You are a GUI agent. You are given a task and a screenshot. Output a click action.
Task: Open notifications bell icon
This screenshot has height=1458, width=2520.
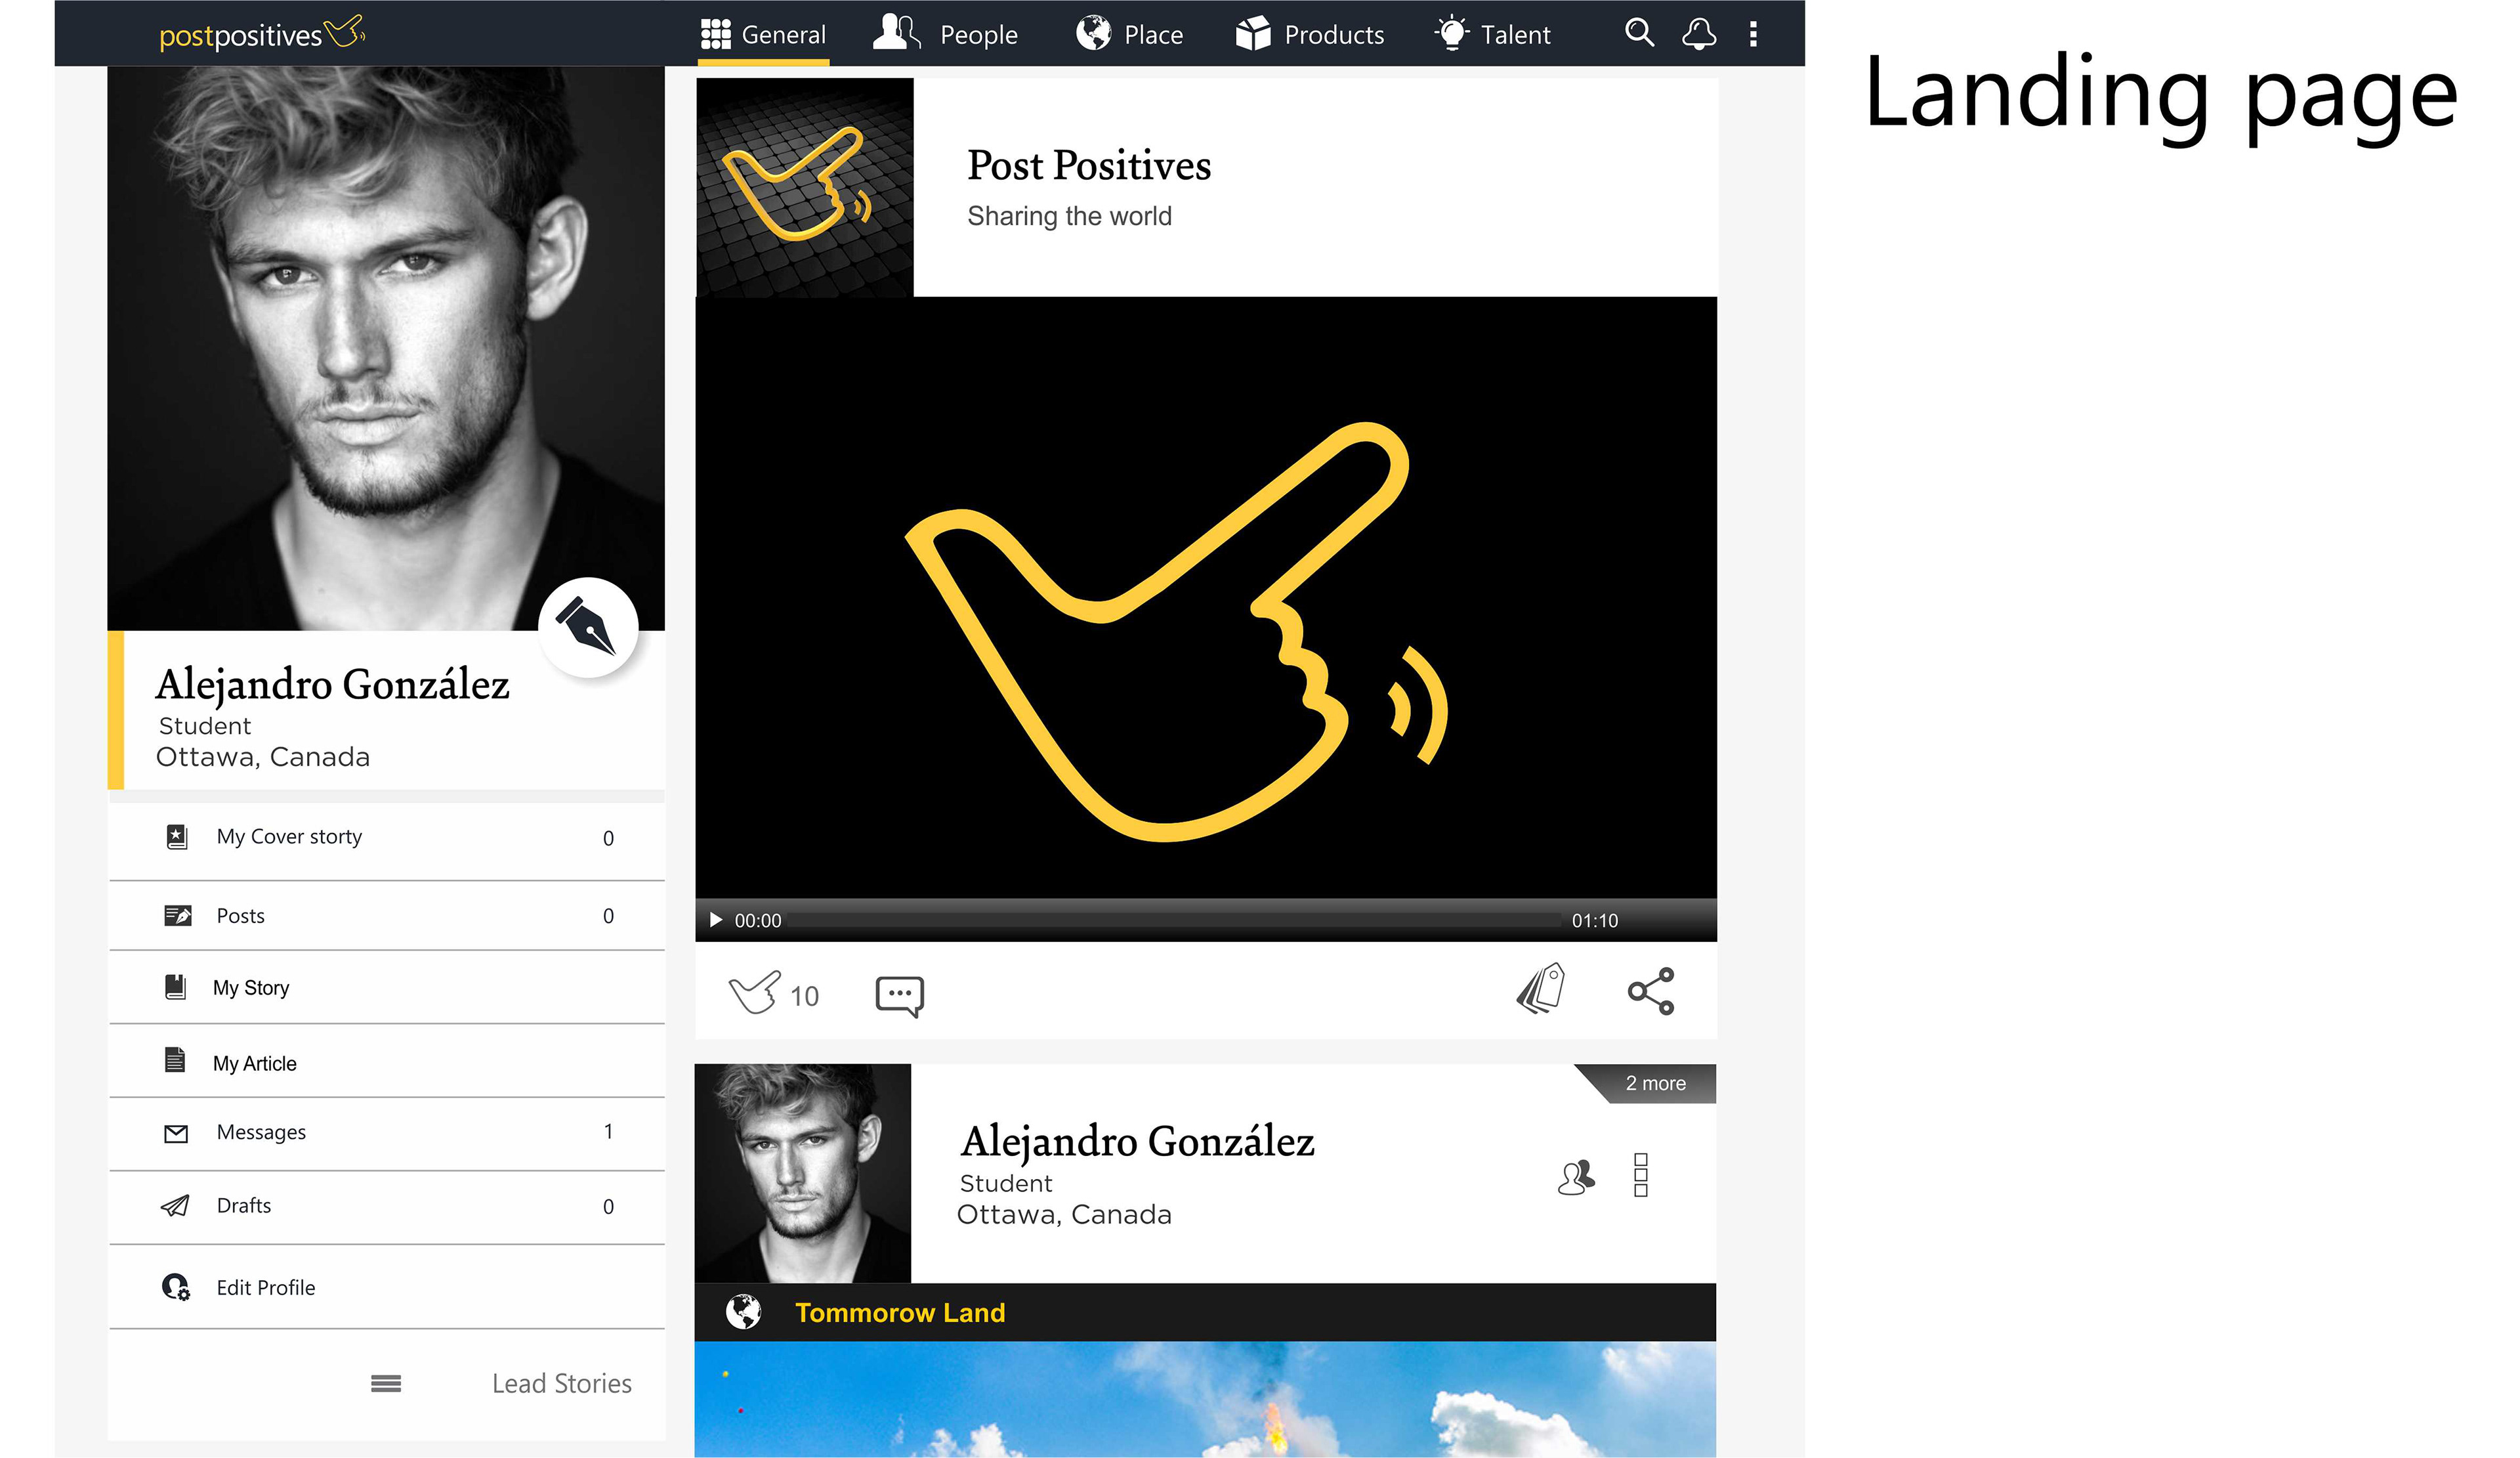[1699, 34]
